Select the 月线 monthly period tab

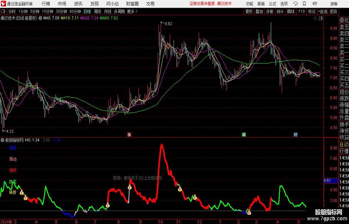click(x=108, y=11)
